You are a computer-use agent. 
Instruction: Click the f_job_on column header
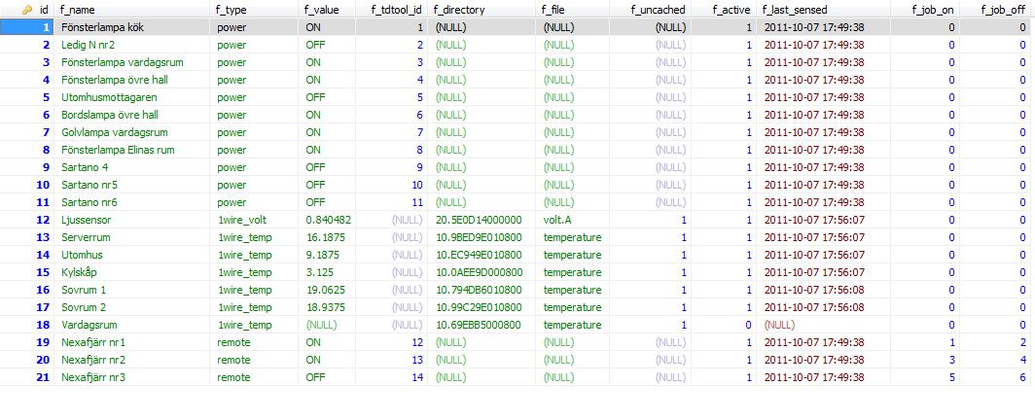932,10
